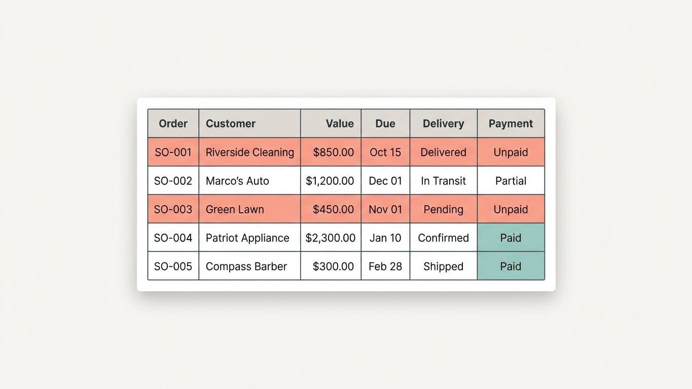The height and width of the screenshot is (389, 692).
Task: Select the Delivery column header
Action: coord(444,123)
